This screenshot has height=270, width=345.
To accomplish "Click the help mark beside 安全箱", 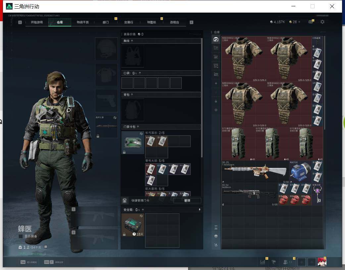I will point(143,210).
